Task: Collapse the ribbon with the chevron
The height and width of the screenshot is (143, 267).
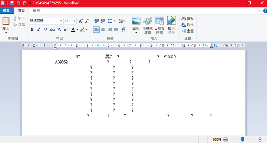Action: pyautogui.click(x=259, y=11)
